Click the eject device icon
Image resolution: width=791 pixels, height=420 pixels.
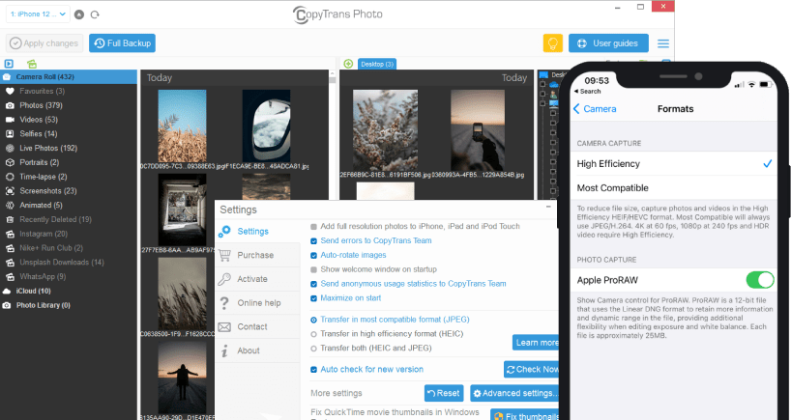(79, 14)
